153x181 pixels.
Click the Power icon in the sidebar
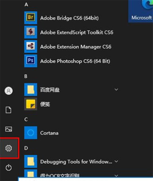tap(9, 168)
